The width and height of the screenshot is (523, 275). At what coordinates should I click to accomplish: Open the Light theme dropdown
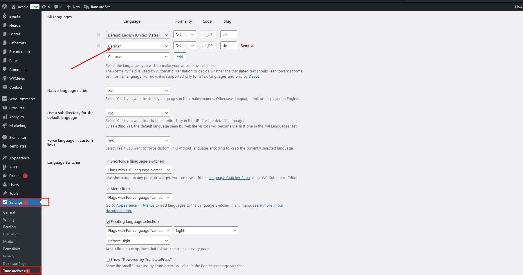coord(206,230)
